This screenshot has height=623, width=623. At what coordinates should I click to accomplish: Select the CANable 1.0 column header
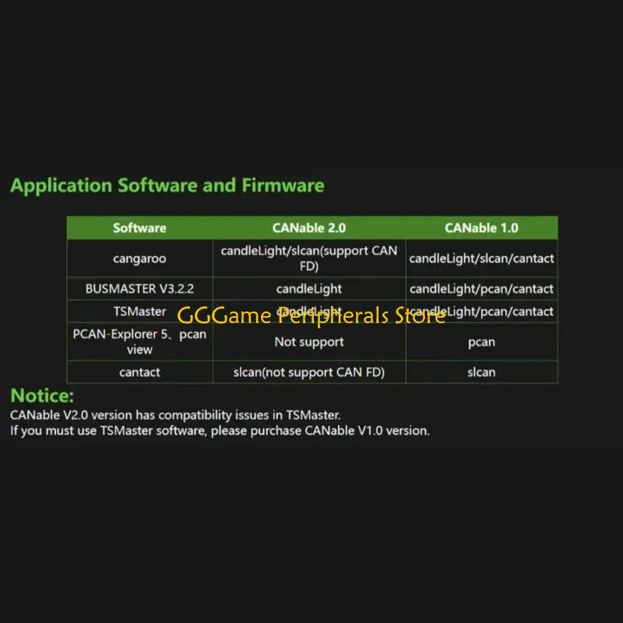coord(481,227)
